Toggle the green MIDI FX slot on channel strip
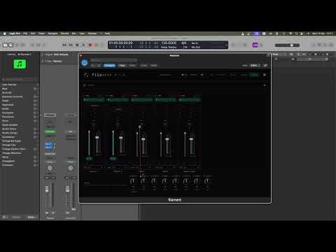 (x=50, y=132)
